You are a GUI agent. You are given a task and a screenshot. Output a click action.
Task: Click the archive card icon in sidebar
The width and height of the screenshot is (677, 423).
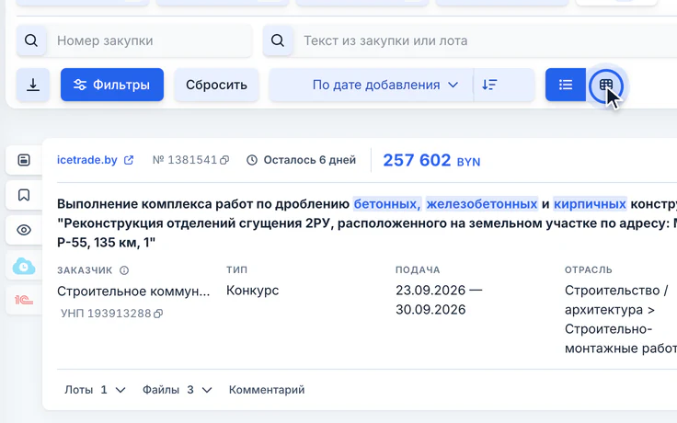coord(24,160)
